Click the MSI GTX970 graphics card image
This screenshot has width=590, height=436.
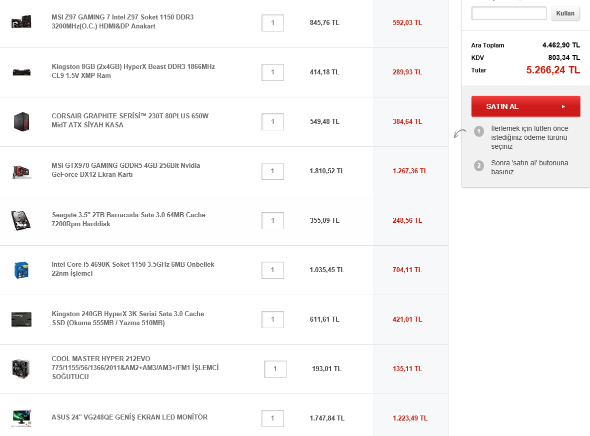tap(21, 171)
